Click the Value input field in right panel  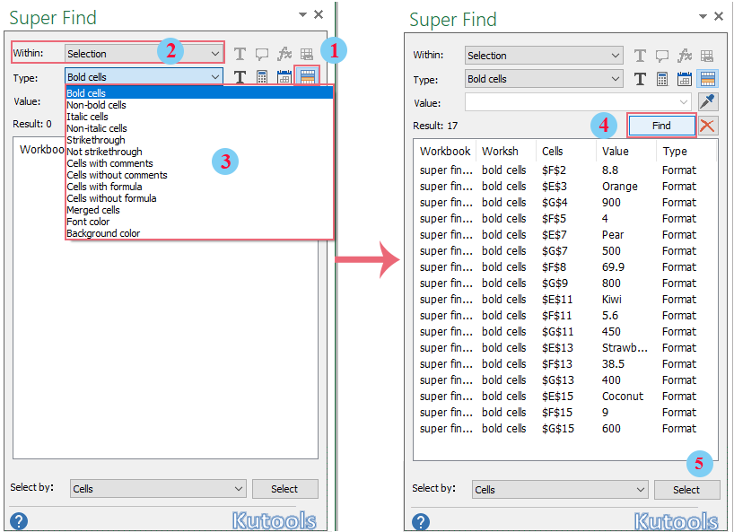click(x=577, y=102)
